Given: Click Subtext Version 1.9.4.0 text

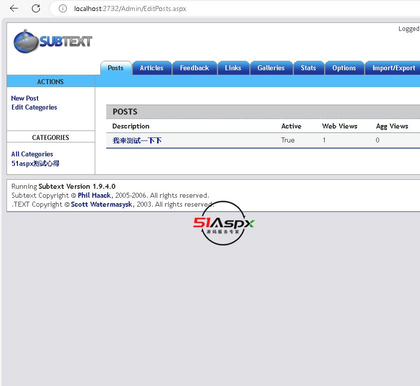Looking at the screenshot, I should pyautogui.click(x=77, y=186).
